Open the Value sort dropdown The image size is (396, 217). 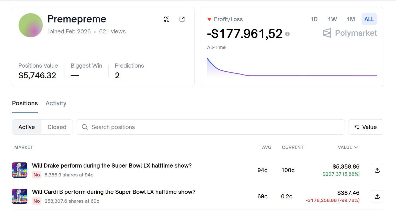coord(366,127)
